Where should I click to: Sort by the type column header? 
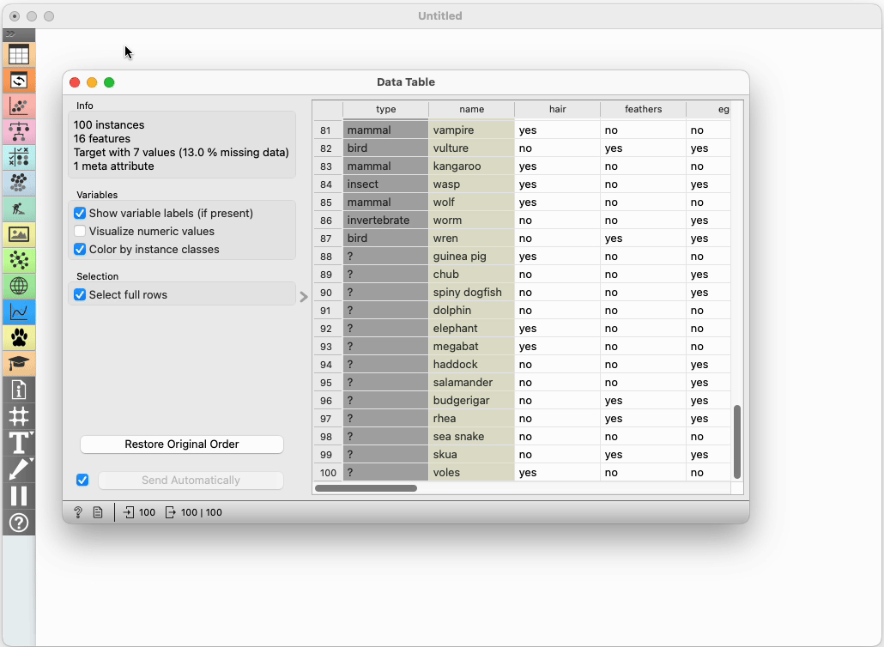pos(385,109)
